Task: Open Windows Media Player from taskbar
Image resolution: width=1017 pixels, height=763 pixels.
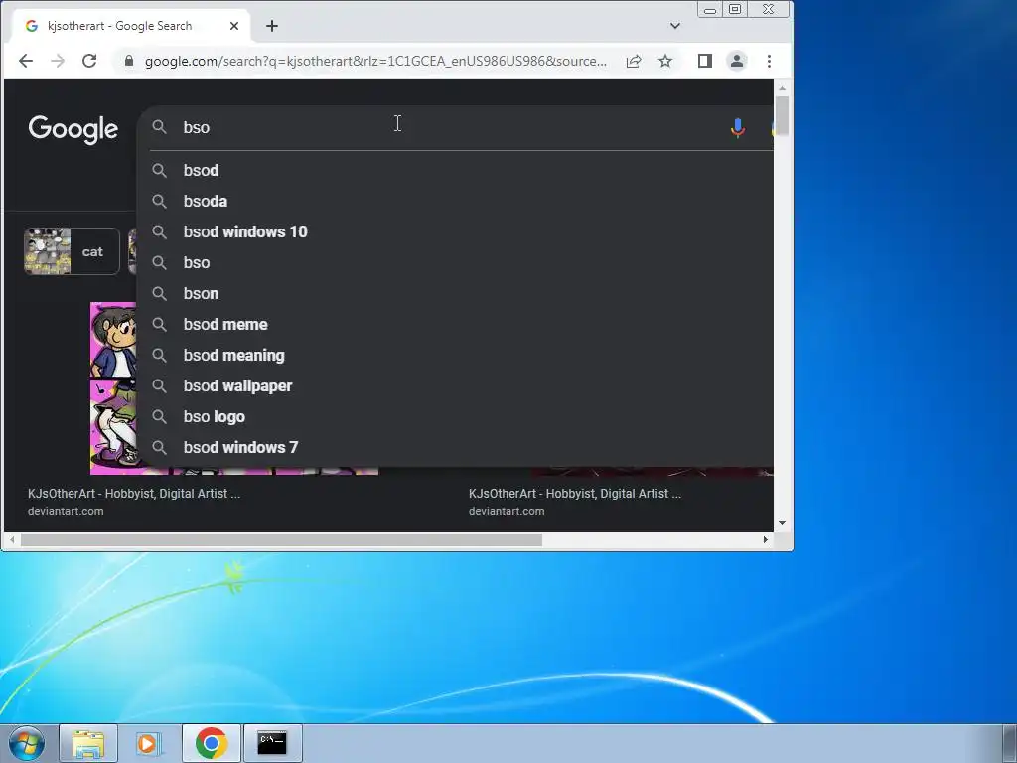Action: (149, 743)
